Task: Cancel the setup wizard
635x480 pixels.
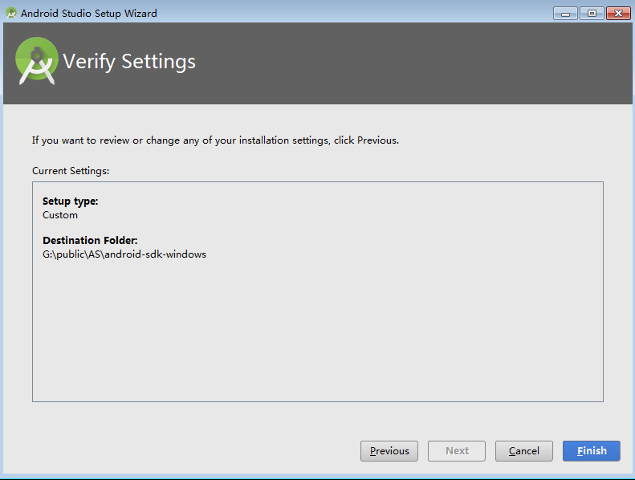Action: coord(523,451)
